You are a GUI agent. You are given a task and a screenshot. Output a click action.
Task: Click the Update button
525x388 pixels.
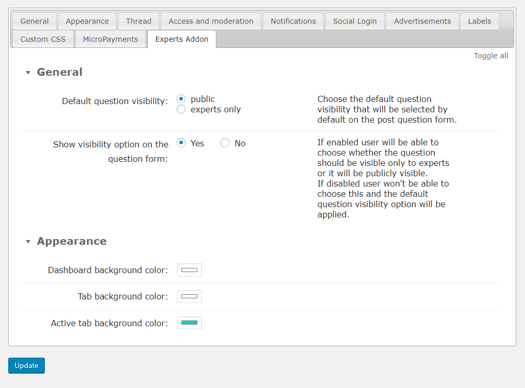[x=26, y=365]
